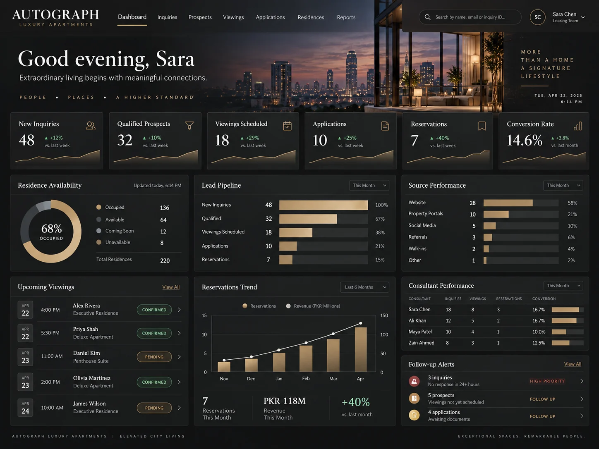Screen dimensions: 599x449
Task: Open Daniel Kim viewing arrow
Action: pyautogui.click(x=179, y=357)
